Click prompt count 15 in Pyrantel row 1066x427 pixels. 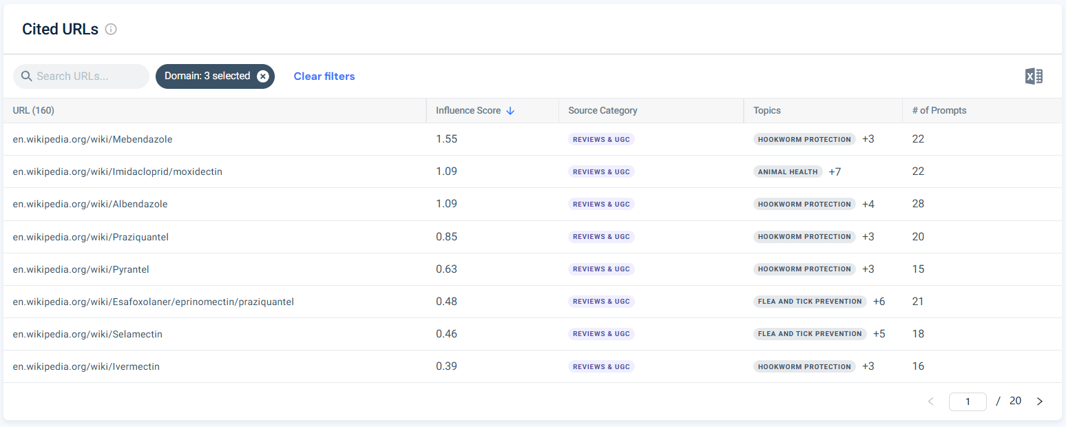(918, 269)
